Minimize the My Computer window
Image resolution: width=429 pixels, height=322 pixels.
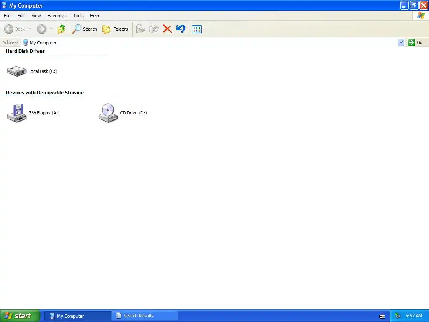coord(404,5)
